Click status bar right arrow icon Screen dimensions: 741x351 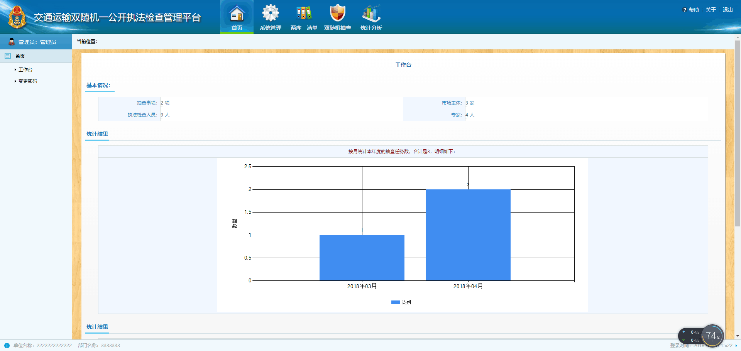(736, 346)
